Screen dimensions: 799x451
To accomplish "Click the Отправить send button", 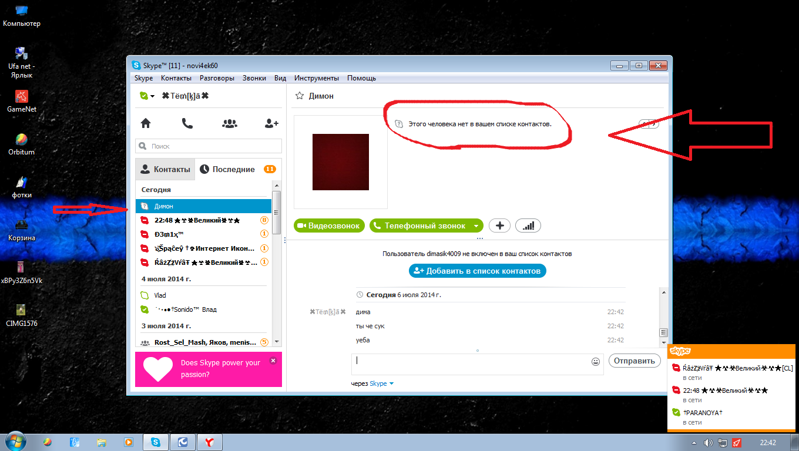I will [634, 361].
